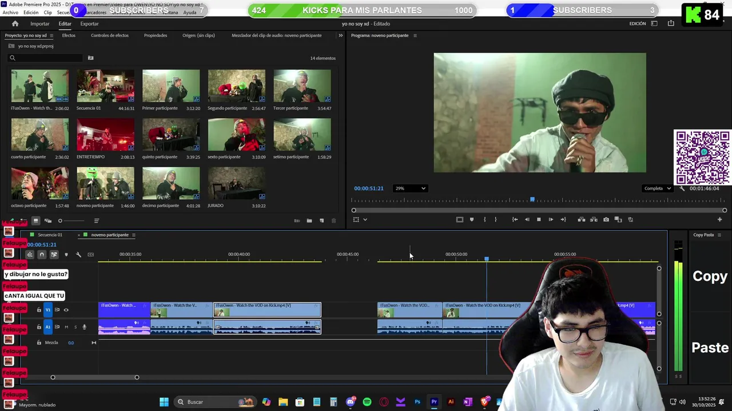Toggle snap in timeline
732x411 pixels.
coord(42,255)
